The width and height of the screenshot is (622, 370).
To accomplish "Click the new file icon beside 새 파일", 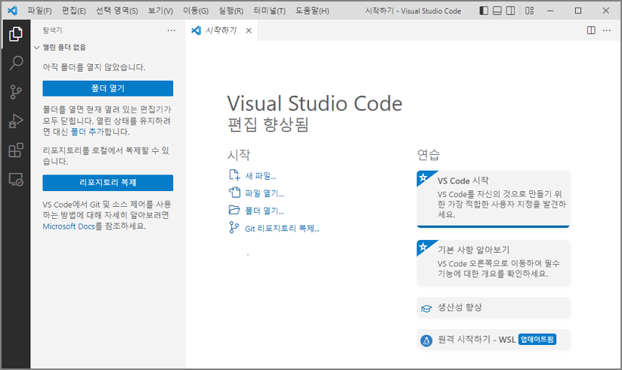I will (x=234, y=175).
